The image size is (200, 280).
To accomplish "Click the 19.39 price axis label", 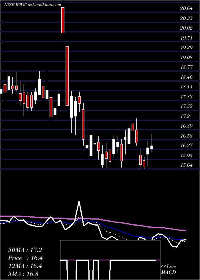I will (186, 48).
